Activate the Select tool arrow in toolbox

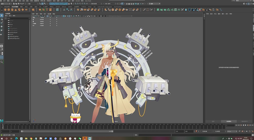pos(2,15)
